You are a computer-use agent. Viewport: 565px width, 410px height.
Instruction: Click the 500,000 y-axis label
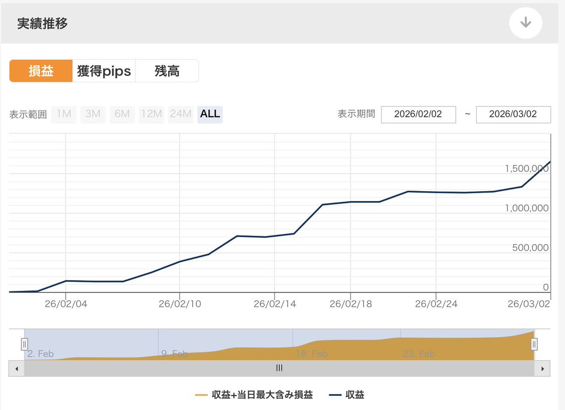[530, 248]
